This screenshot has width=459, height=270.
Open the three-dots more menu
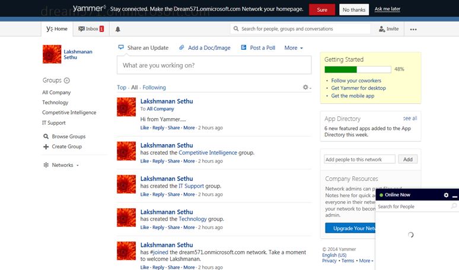413,29
